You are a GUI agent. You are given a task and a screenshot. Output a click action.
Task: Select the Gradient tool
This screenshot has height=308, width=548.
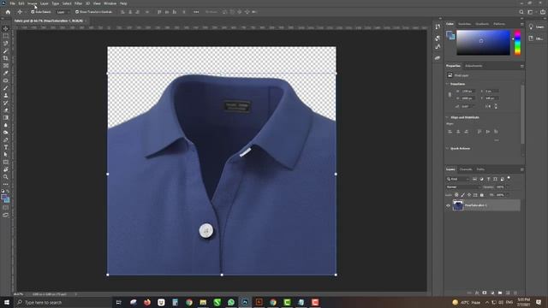tap(6, 118)
